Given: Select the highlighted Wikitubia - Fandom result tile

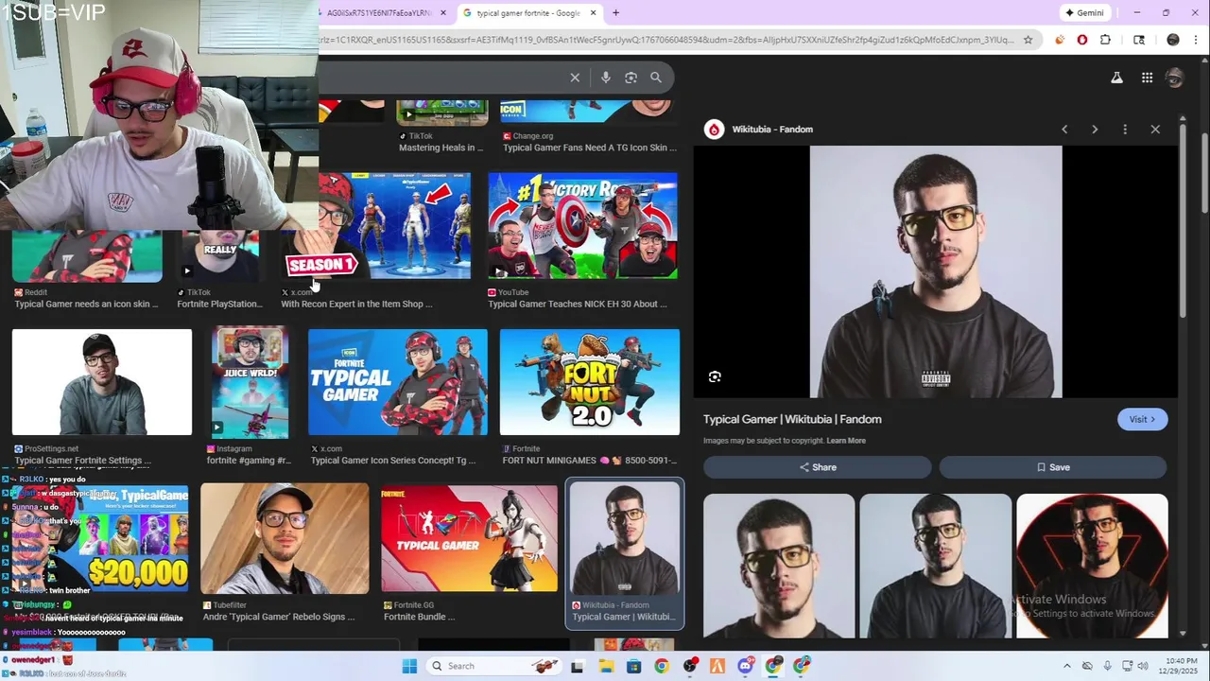Looking at the screenshot, I should (x=624, y=553).
